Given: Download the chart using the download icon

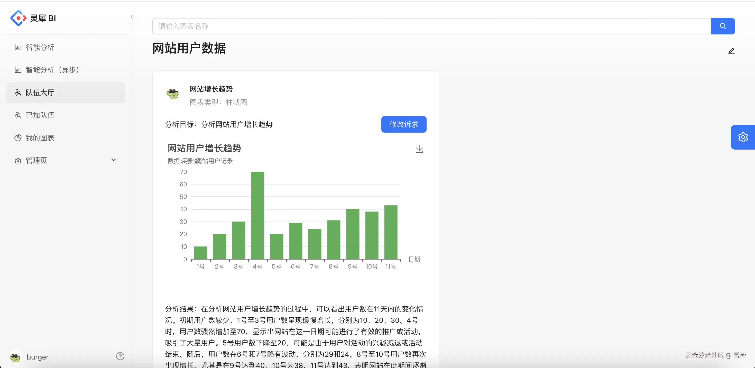Looking at the screenshot, I should coord(419,149).
